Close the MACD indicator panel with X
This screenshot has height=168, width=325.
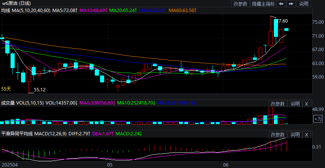(306, 135)
